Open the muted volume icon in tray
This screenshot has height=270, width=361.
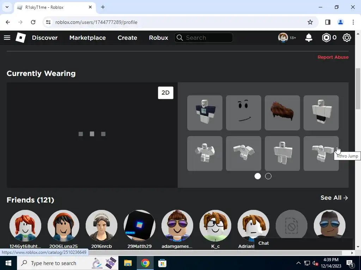316,263
